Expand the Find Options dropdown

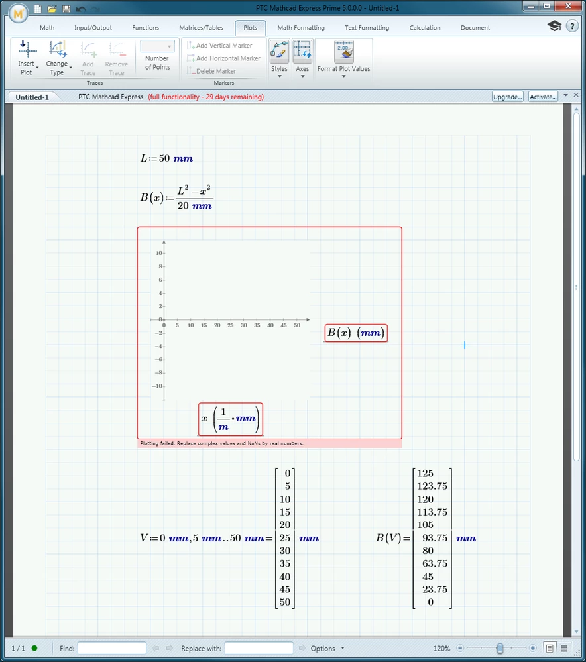[343, 648]
